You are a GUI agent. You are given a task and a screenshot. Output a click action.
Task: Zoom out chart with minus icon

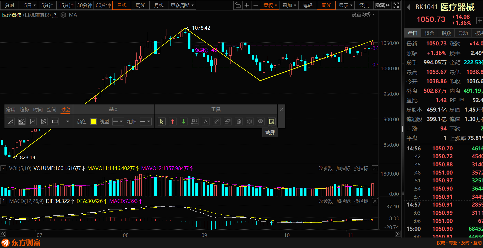[256, 5]
